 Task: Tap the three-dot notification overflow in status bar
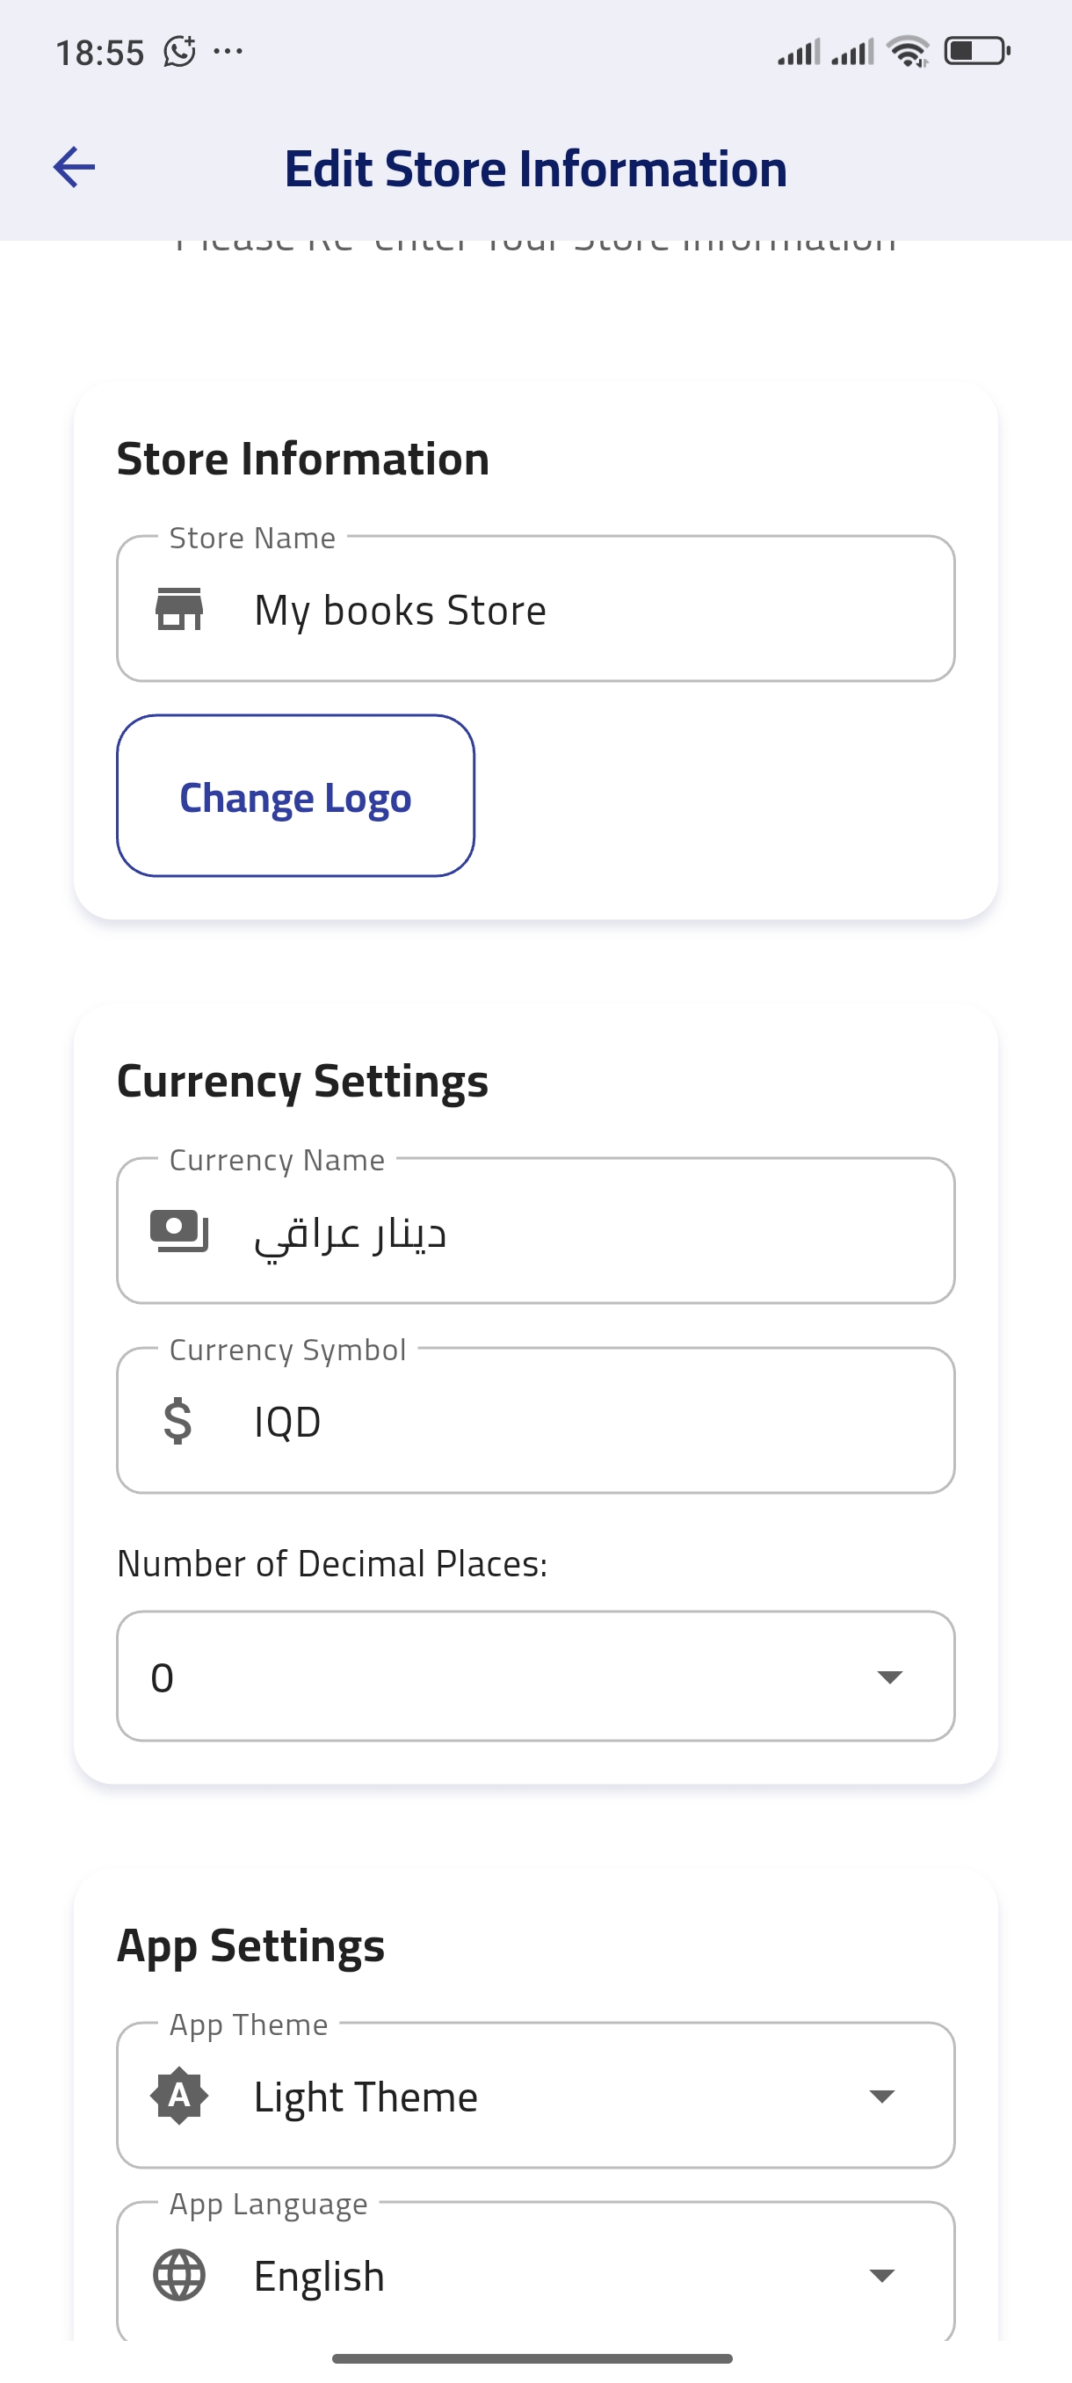(x=228, y=52)
